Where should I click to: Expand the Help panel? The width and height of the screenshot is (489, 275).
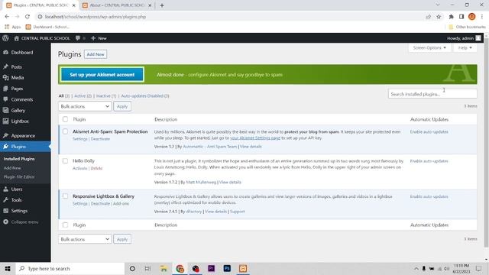click(x=465, y=47)
